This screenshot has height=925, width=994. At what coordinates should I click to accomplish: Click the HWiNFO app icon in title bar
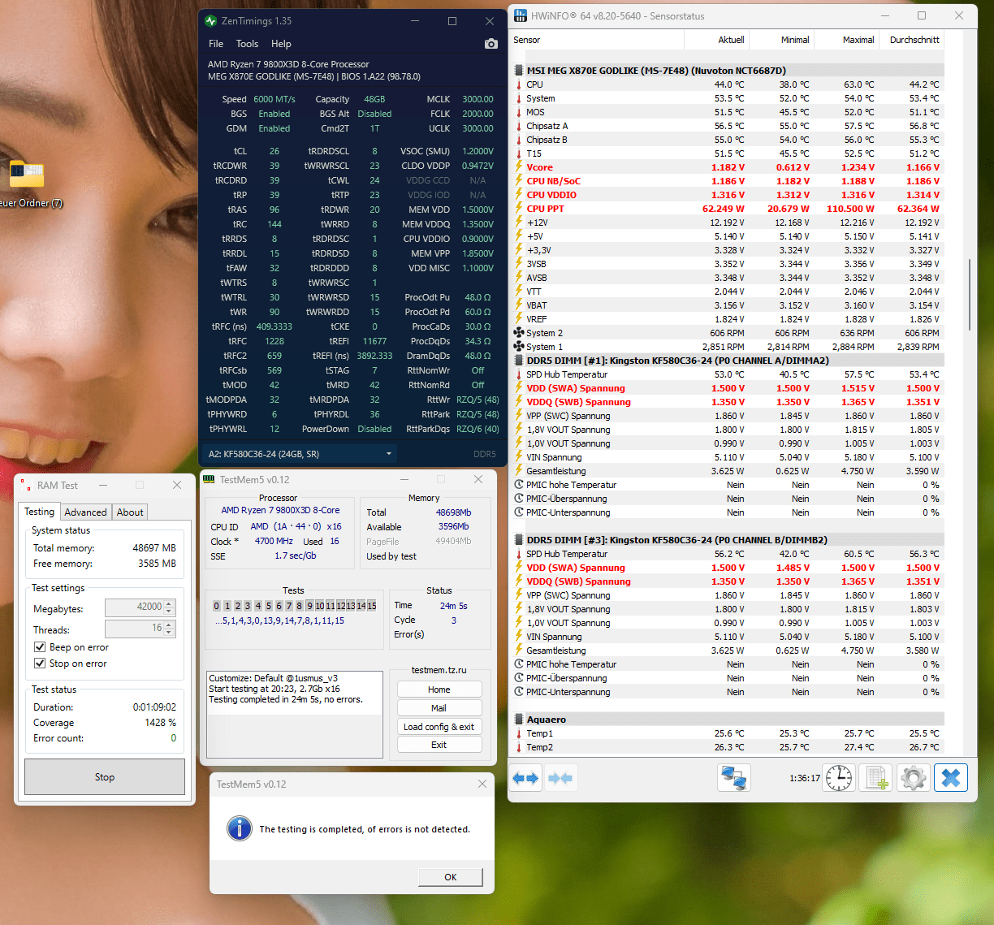pyautogui.click(x=521, y=15)
